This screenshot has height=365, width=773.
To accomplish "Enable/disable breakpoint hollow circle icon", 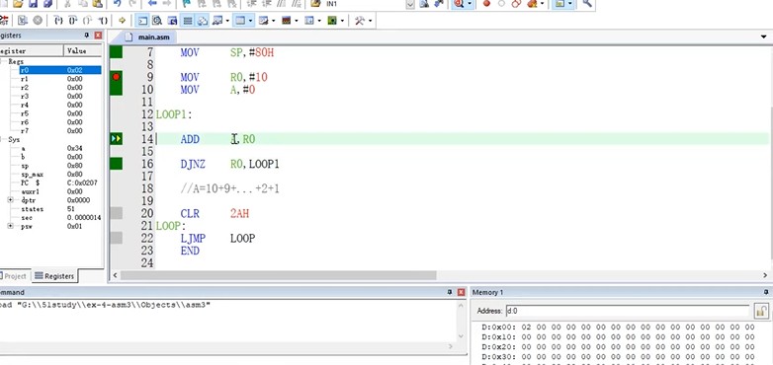I will (x=501, y=4).
